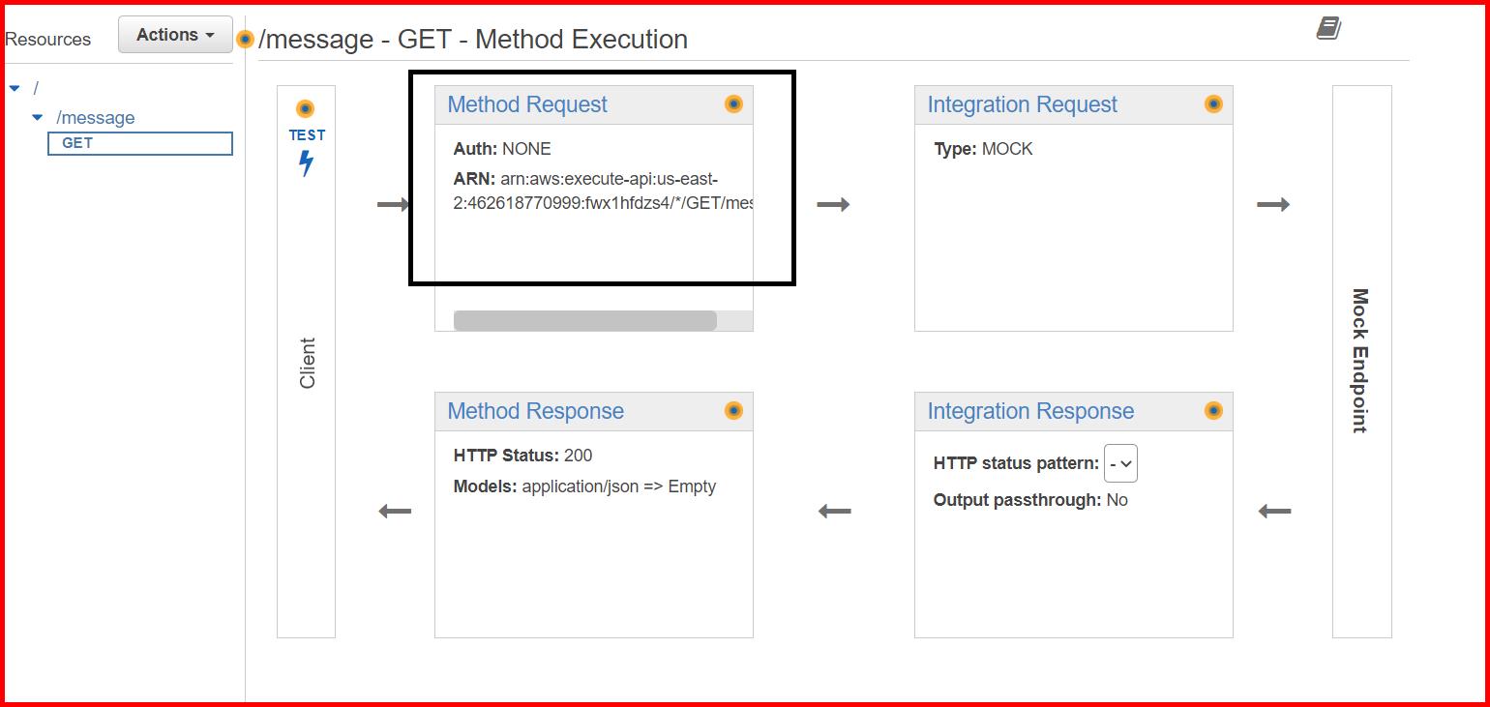The width and height of the screenshot is (1490, 707).
Task: Collapse the /message resource arrow
Action: (38, 118)
